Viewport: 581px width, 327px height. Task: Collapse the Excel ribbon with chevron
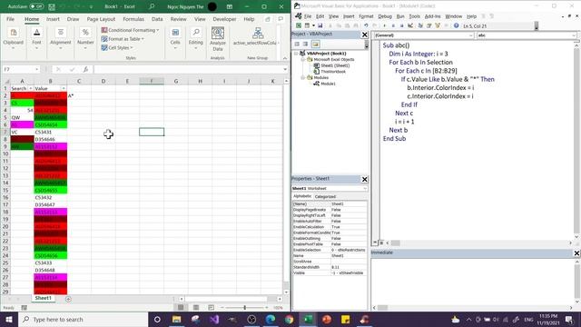pos(284,58)
